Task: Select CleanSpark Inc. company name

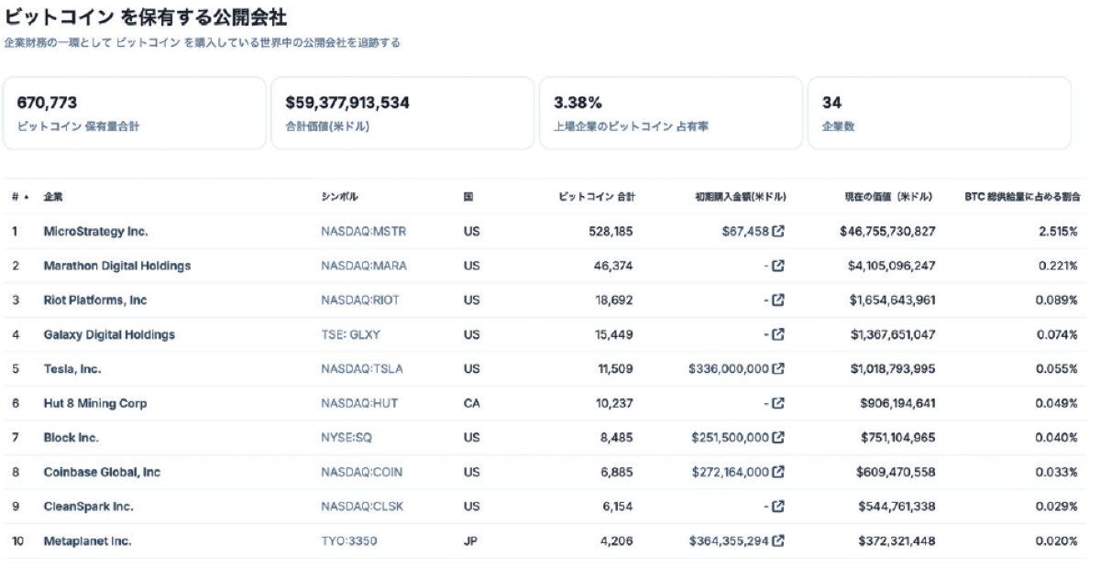Action: pyautogui.click(x=88, y=507)
